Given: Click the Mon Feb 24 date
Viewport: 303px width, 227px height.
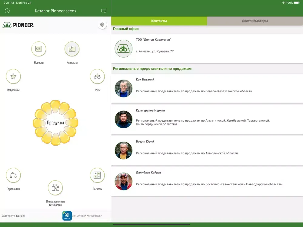Looking at the screenshot, I should (x=24, y=3).
